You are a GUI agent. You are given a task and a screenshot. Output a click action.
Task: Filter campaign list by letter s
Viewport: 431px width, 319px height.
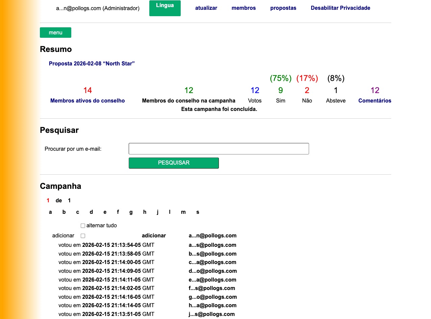pyautogui.click(x=198, y=212)
